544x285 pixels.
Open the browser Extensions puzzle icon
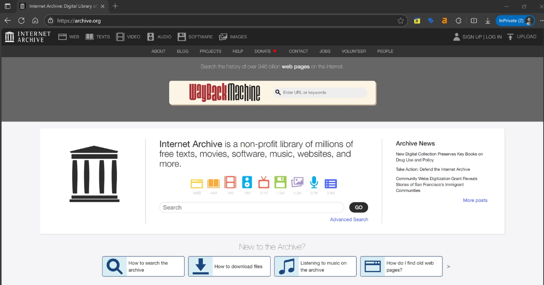[x=458, y=21]
